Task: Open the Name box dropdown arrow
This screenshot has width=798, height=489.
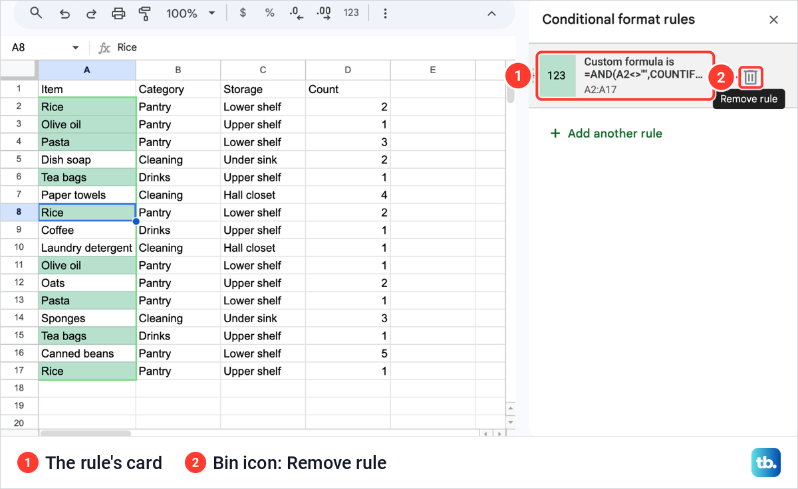Action: 75,48
